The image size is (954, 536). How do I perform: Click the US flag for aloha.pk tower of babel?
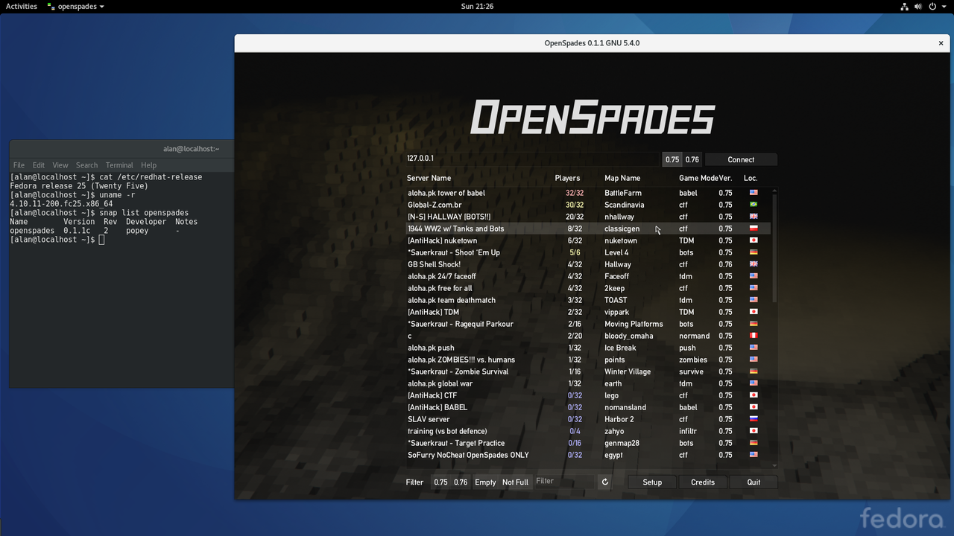tap(754, 193)
